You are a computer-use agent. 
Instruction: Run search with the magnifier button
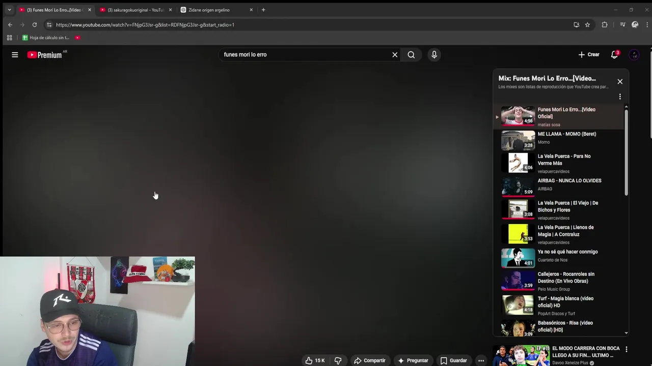411,54
